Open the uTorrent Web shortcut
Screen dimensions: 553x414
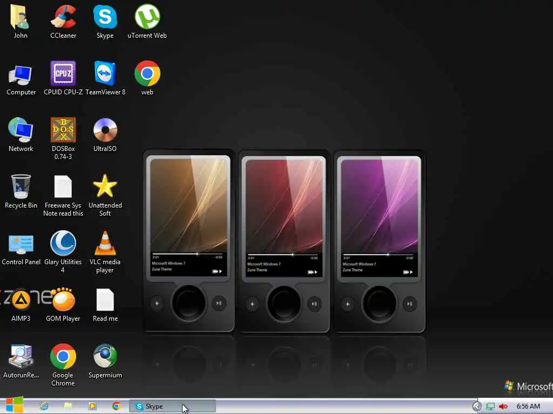(147, 21)
